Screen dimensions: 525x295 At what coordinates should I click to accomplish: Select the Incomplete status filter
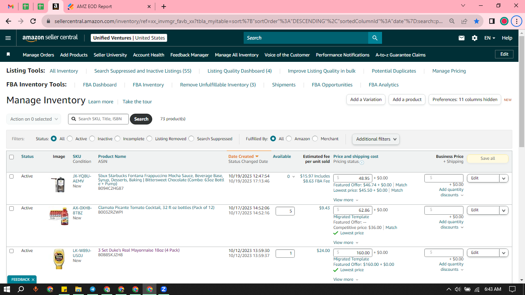pos(118,139)
